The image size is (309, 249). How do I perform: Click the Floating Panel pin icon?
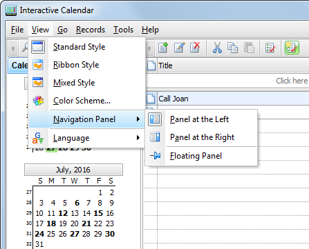(155, 156)
